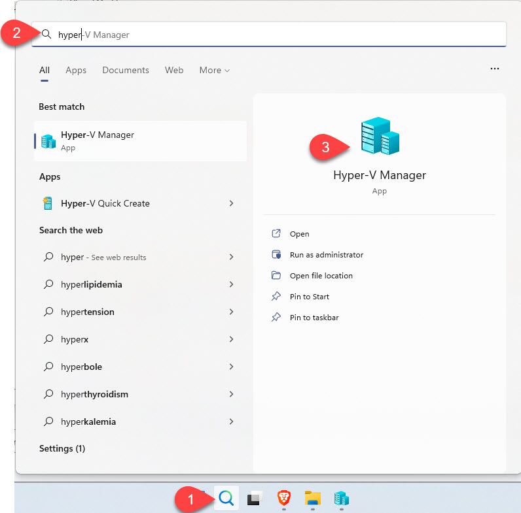Image resolution: width=521 pixels, height=513 pixels.
Task: Click the Run as administrator shield icon
Action: [x=276, y=254]
